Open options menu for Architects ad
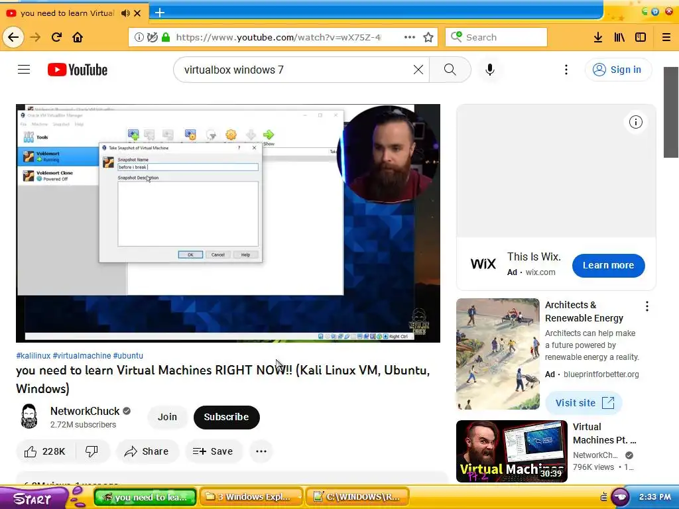 pos(647,306)
